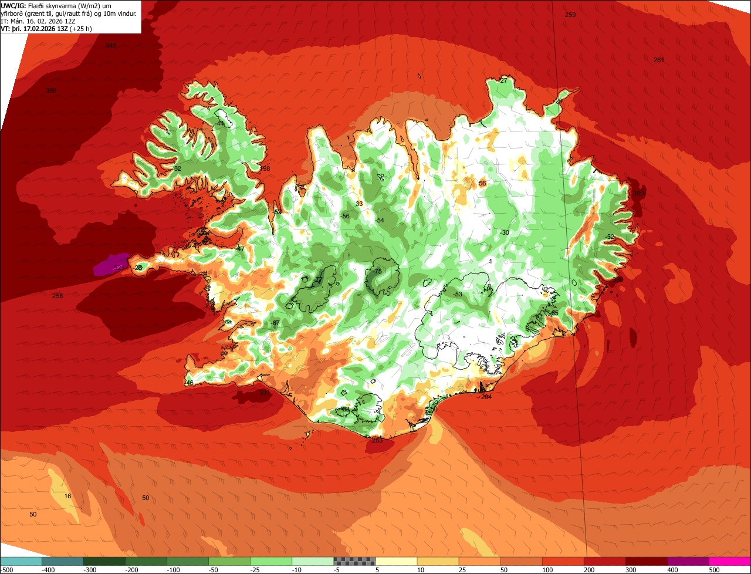The image size is (751, 574).
Task: Click the '-100' legend label
Action: click(x=173, y=569)
